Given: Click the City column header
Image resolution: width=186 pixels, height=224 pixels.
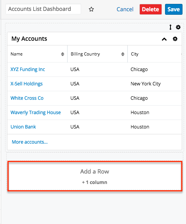Looking at the screenshot, I should [135, 54].
